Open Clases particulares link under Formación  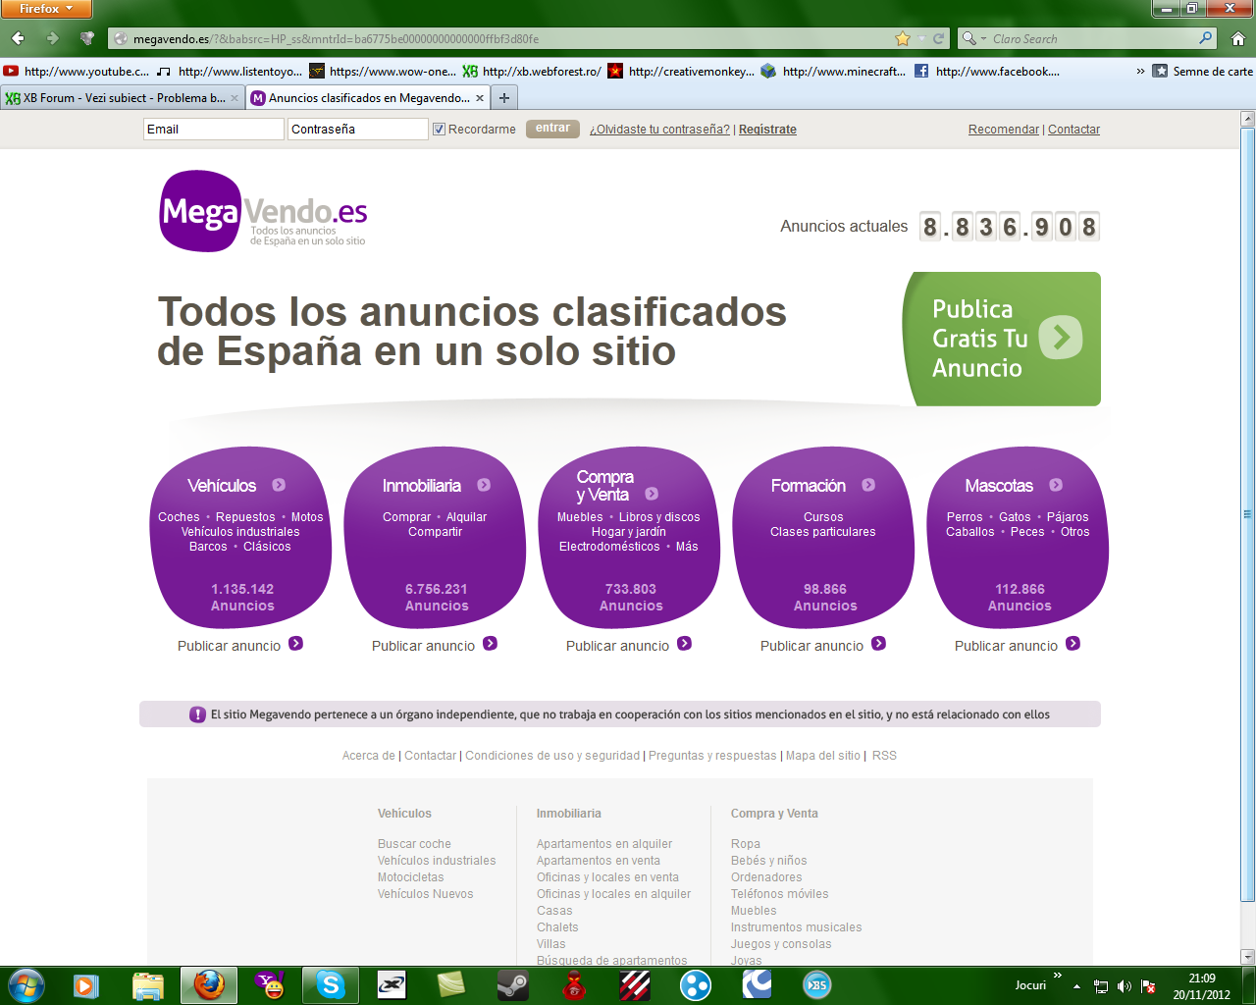pos(823,532)
